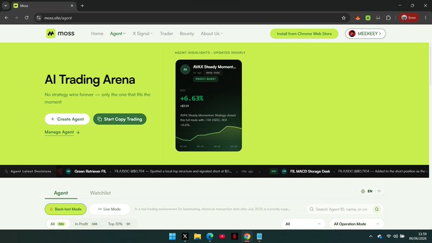Switch to Chrome in the taskbar

coord(247,237)
